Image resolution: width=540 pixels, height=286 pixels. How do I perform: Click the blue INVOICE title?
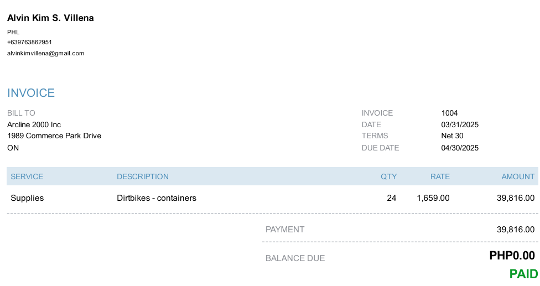[x=30, y=93]
